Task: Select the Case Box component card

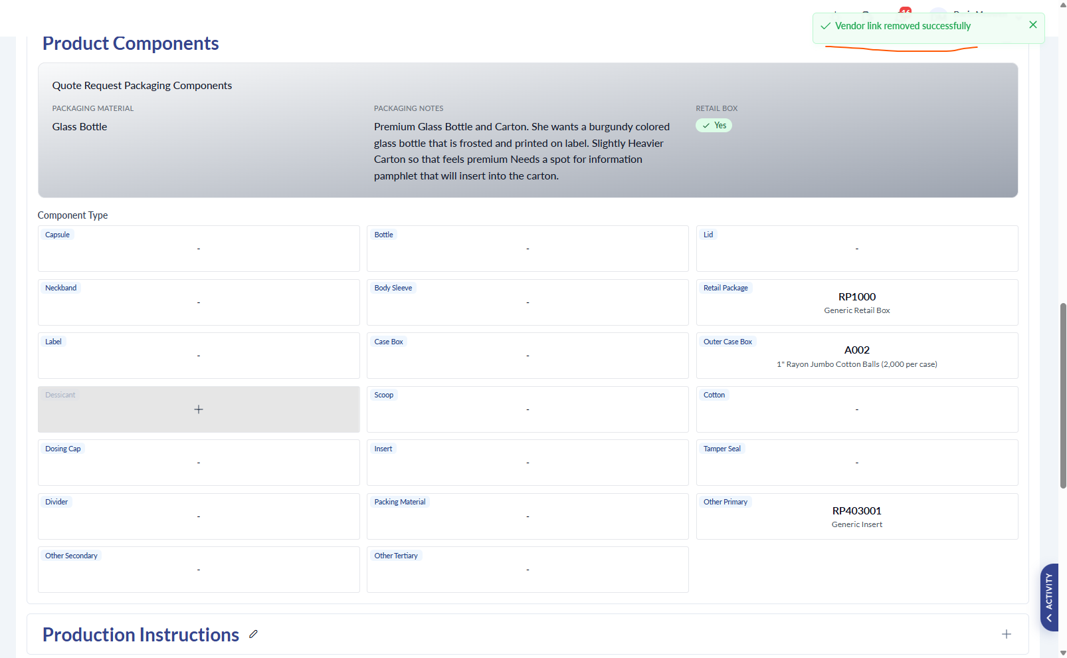Action: click(528, 356)
